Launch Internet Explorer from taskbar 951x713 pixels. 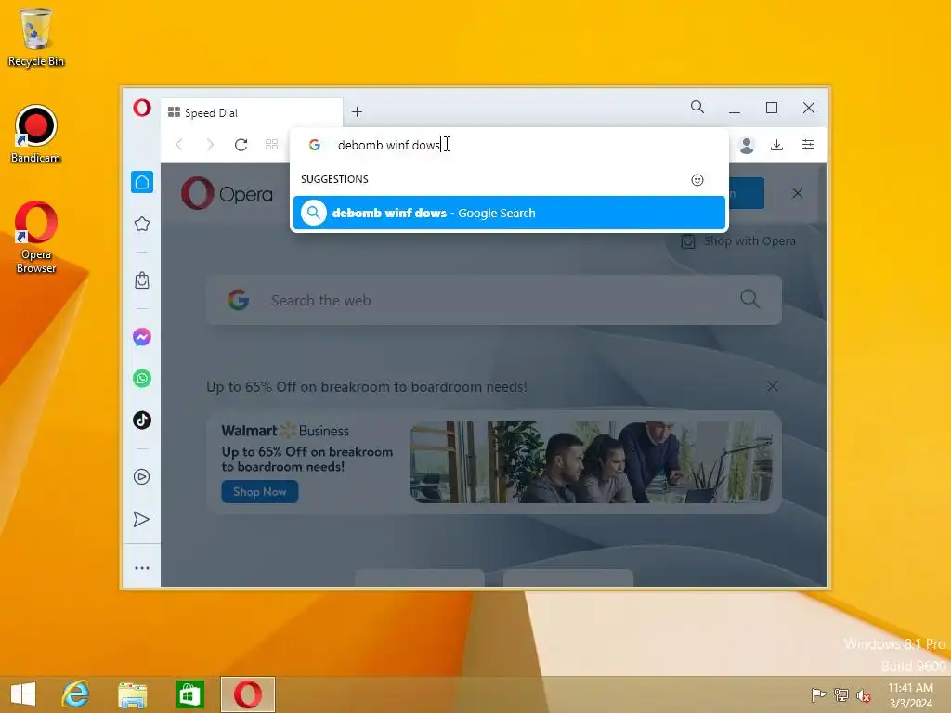tap(76, 694)
